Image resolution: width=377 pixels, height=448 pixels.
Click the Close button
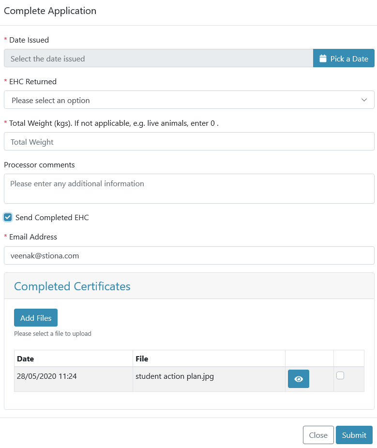[318, 435]
